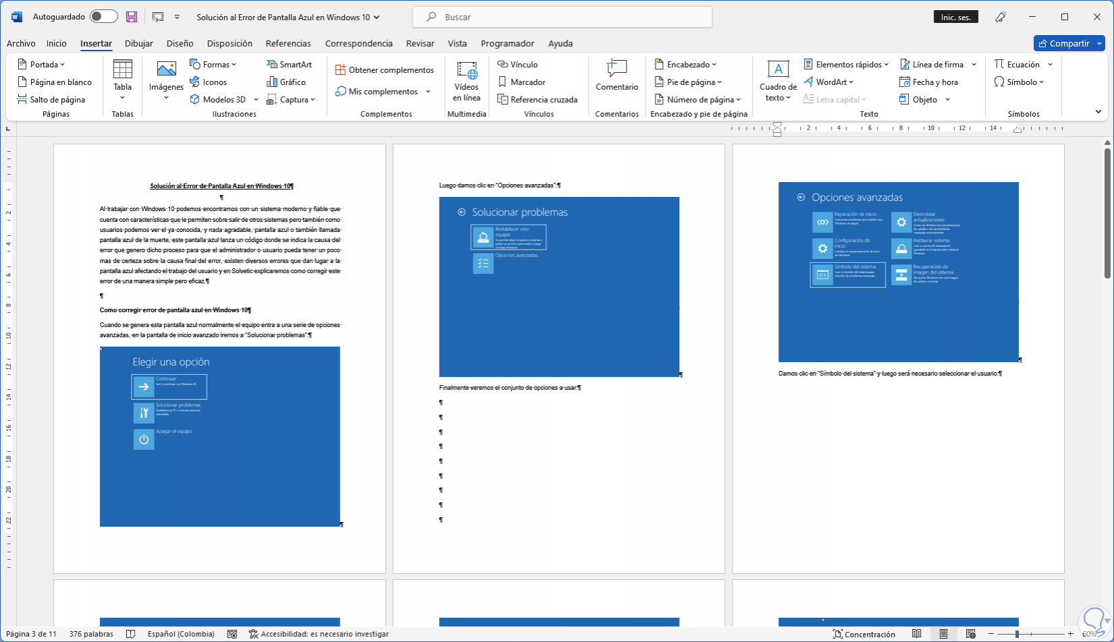Click Español (Colombia) language indicator
Image resolution: width=1114 pixels, height=642 pixels.
coord(181,634)
